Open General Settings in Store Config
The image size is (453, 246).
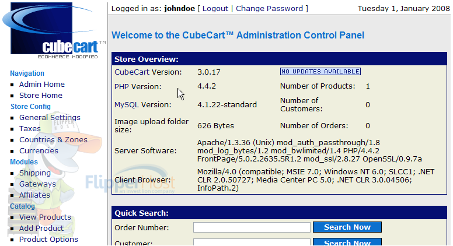[x=50, y=118]
